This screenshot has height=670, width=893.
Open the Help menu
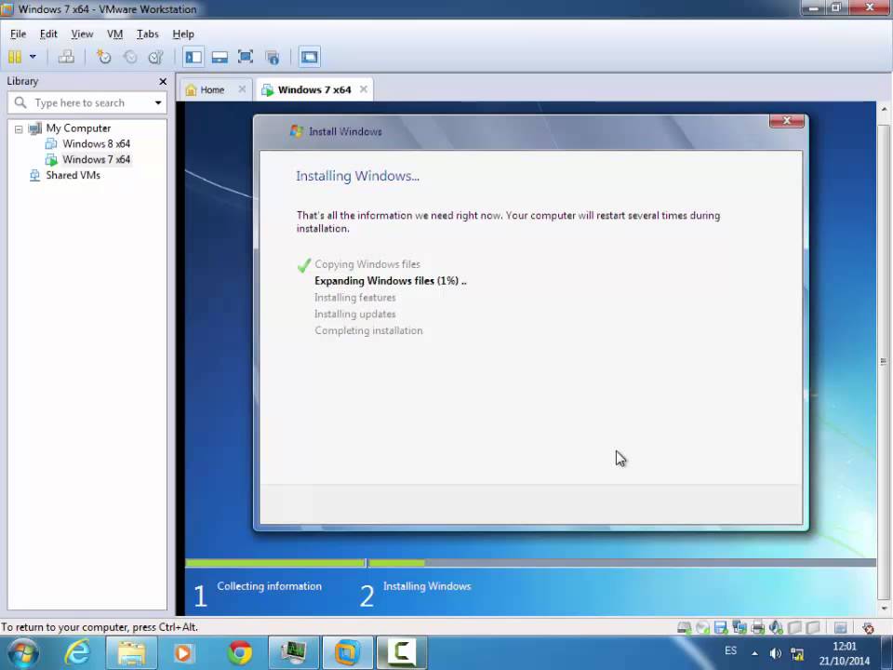(183, 34)
